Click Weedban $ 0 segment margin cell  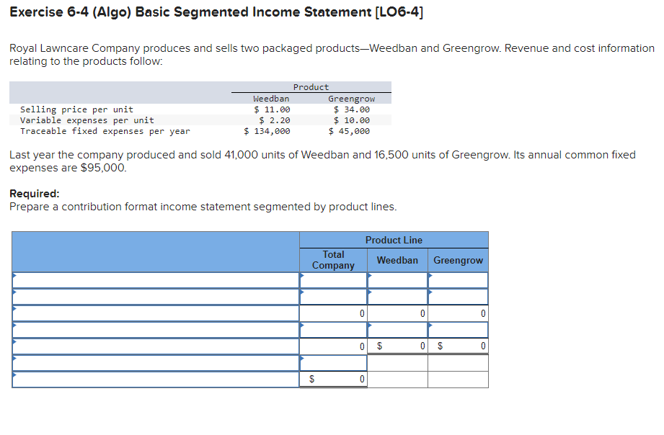pyautogui.click(x=397, y=346)
